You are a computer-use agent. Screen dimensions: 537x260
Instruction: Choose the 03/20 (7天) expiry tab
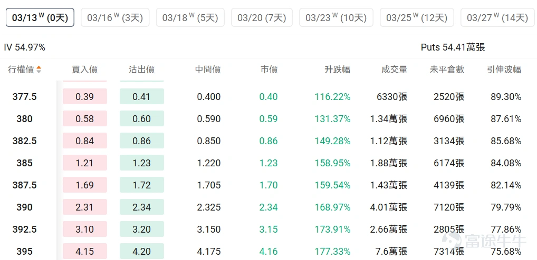[262, 17]
